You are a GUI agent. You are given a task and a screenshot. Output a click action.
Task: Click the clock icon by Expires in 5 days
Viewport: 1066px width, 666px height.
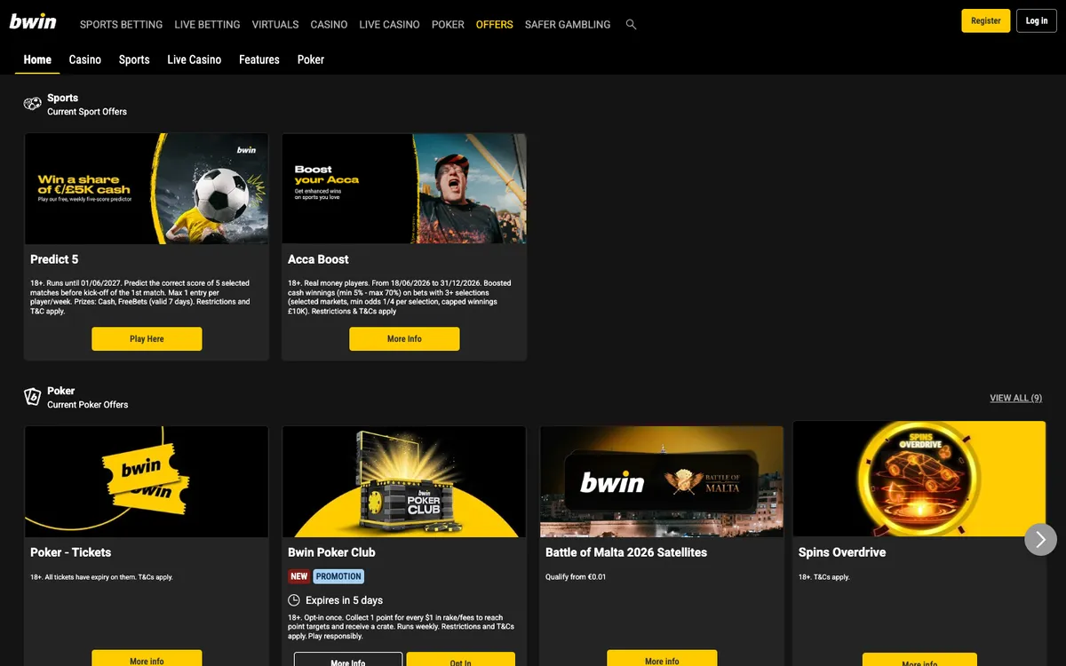[294, 600]
